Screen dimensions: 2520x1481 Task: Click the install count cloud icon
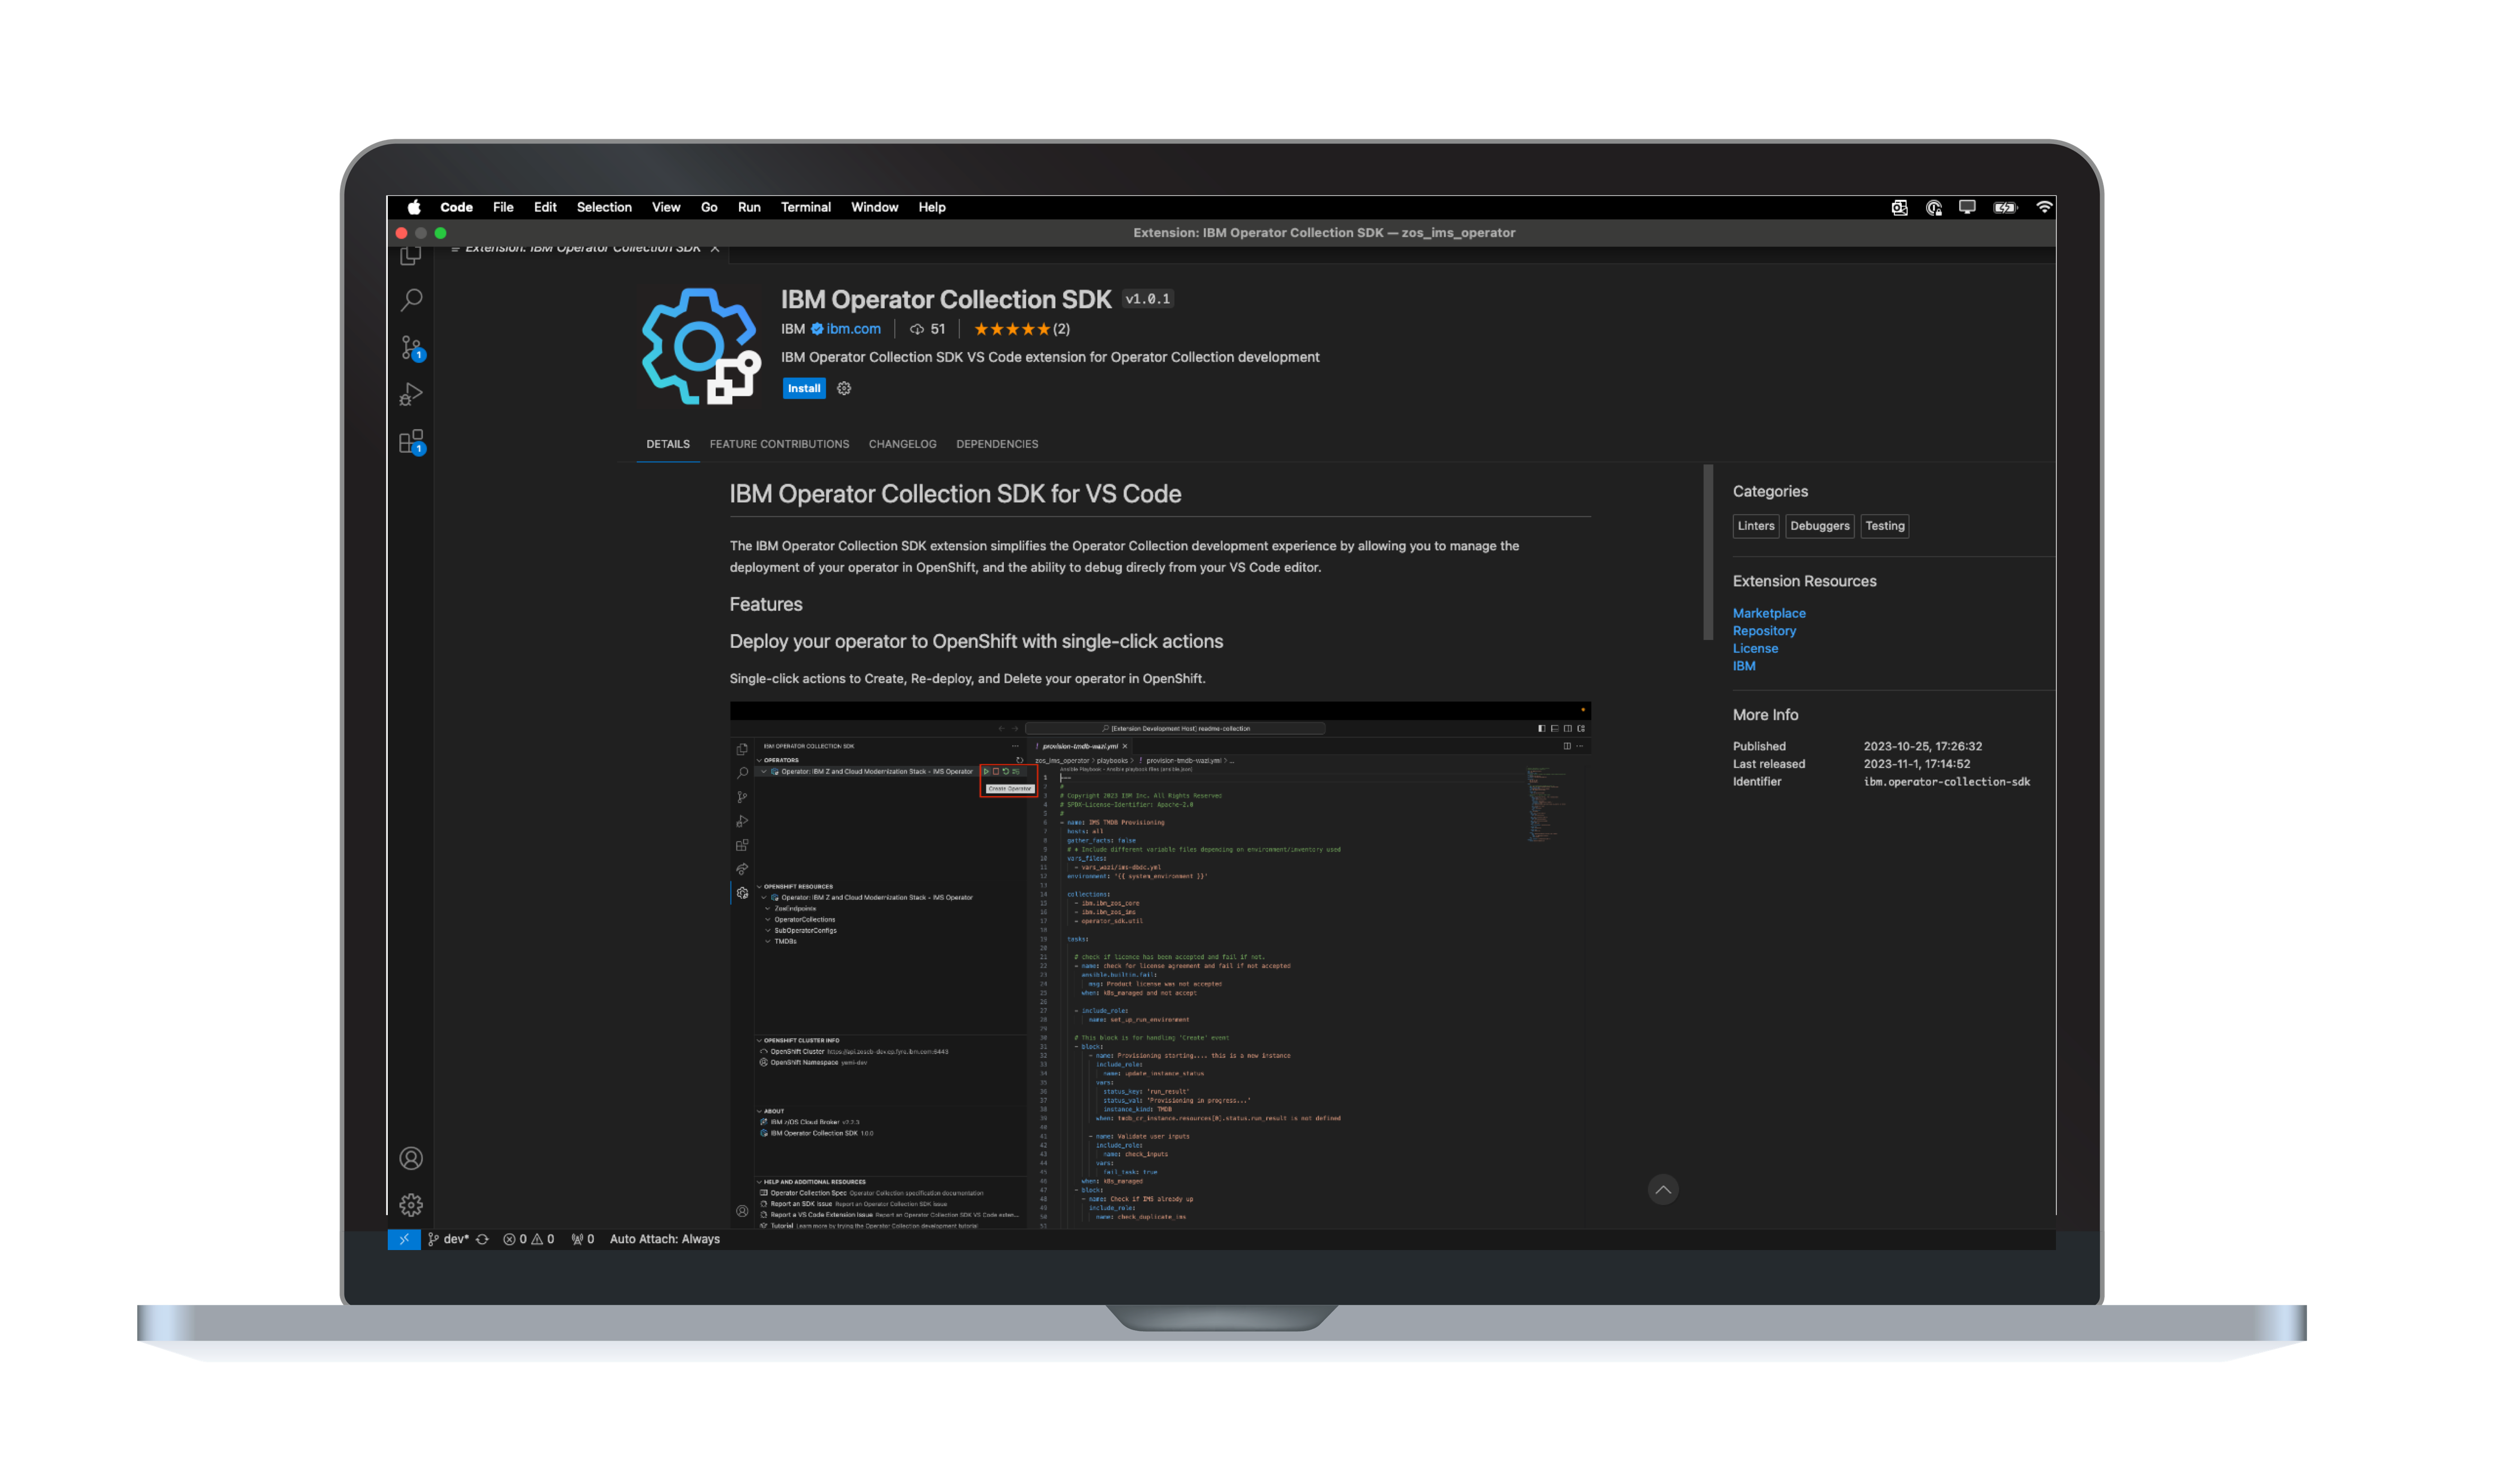click(x=916, y=329)
